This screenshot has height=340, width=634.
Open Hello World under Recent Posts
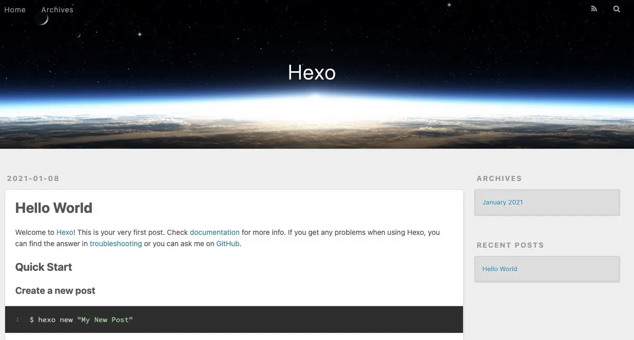coord(499,269)
